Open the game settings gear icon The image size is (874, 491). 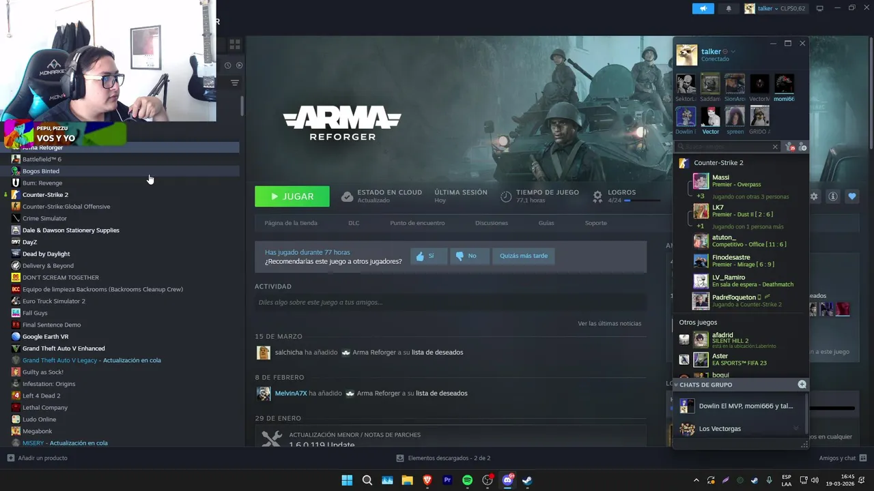[814, 196]
